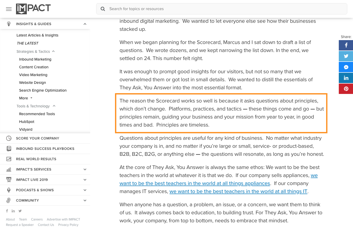Screen dimensions: 353x228
Task: Expand the IMPACT LIVE 2019 chevron
Action: 85,180
